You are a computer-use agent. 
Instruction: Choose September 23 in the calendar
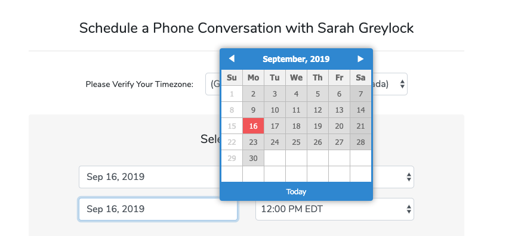(254, 142)
